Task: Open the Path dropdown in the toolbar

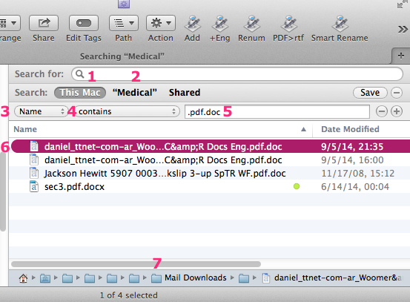Action: pos(123,23)
